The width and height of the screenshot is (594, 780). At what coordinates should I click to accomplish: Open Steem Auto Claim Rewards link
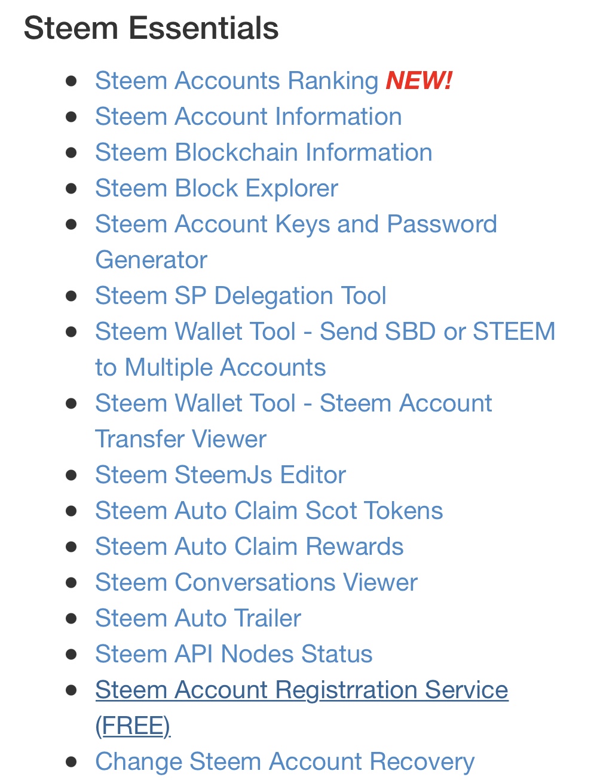[x=249, y=546]
